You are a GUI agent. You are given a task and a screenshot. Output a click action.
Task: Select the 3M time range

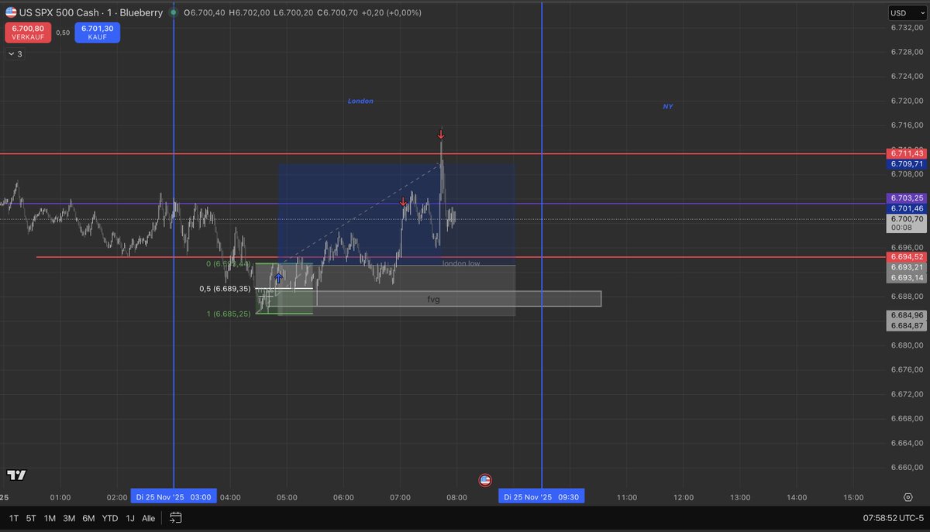69,518
